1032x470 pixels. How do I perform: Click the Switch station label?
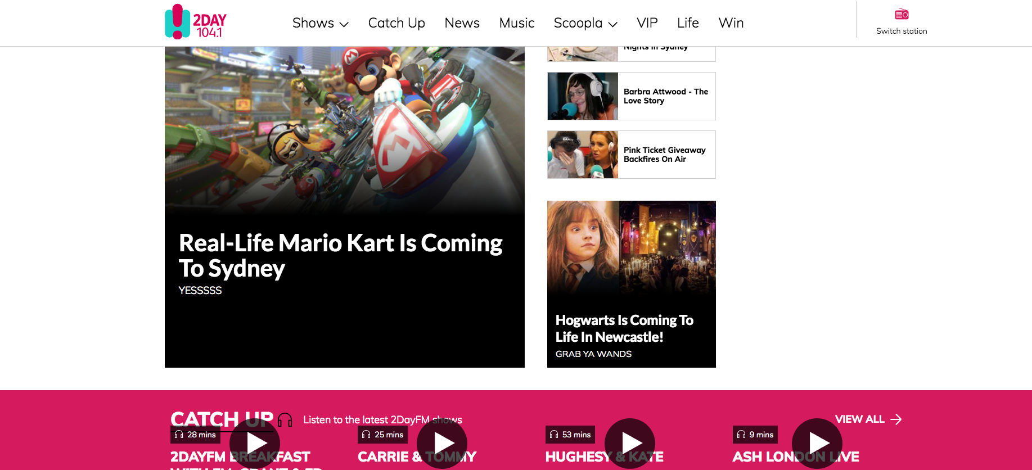[902, 31]
